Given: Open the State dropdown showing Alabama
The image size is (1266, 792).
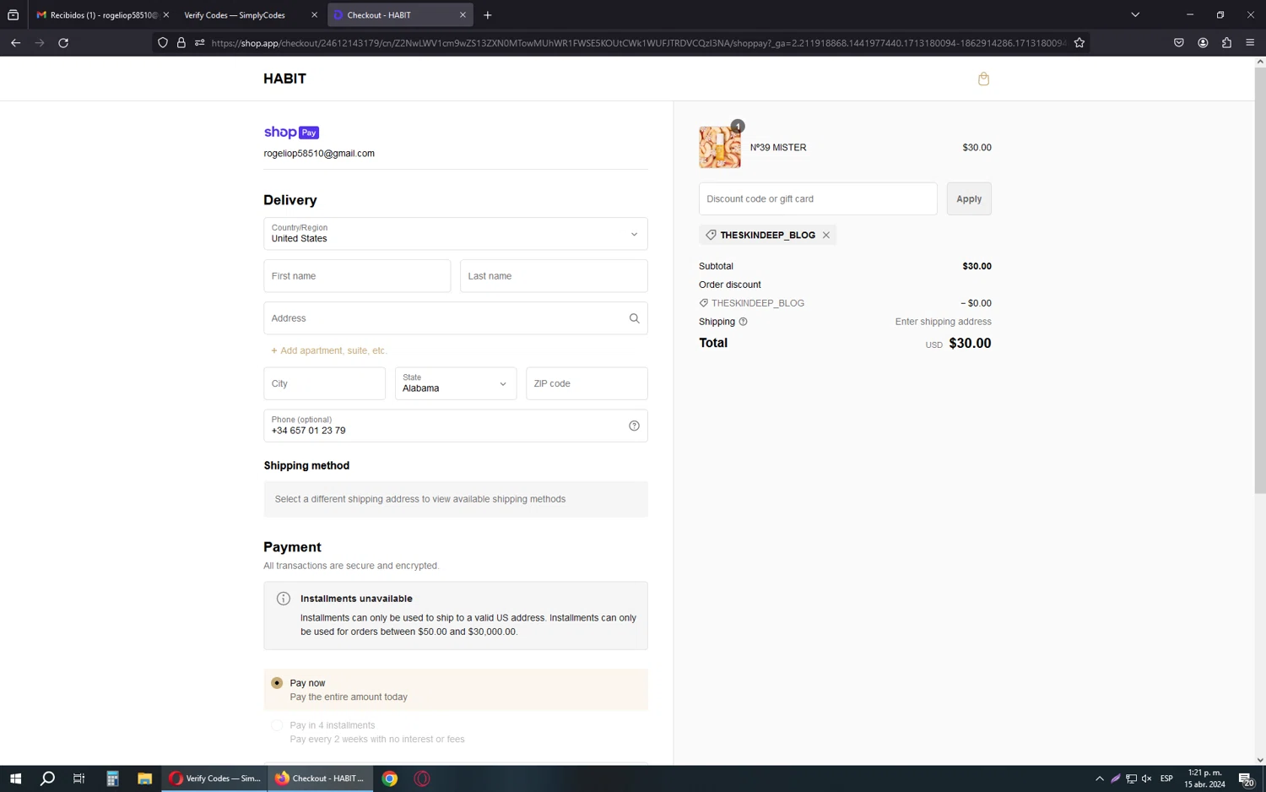Looking at the screenshot, I should point(456,383).
